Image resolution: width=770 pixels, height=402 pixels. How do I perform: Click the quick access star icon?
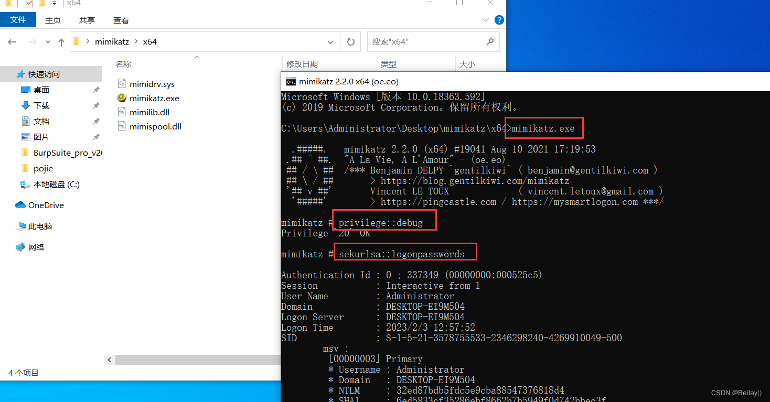tap(21, 74)
